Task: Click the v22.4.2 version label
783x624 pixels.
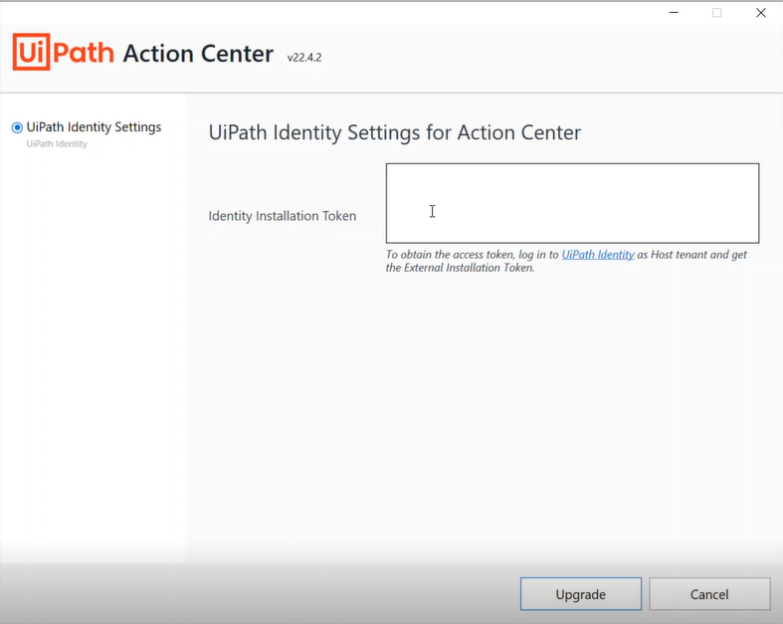Action: [x=303, y=58]
